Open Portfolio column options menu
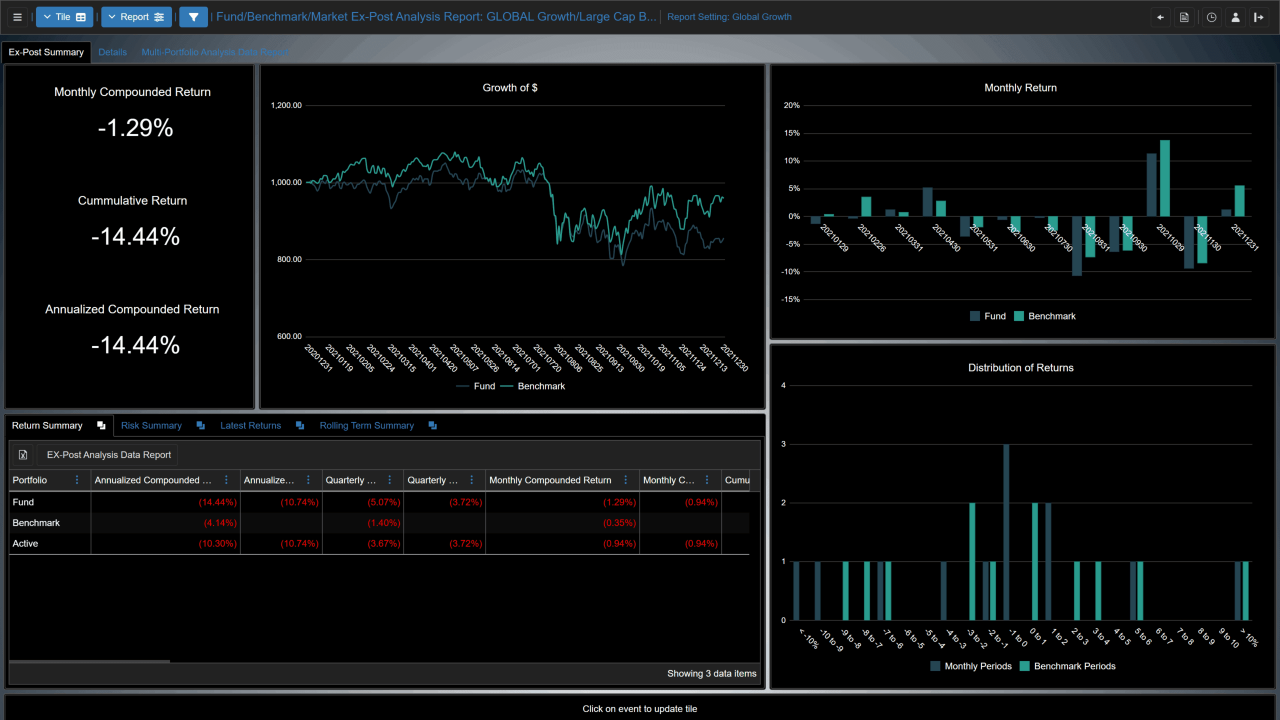 tap(77, 480)
